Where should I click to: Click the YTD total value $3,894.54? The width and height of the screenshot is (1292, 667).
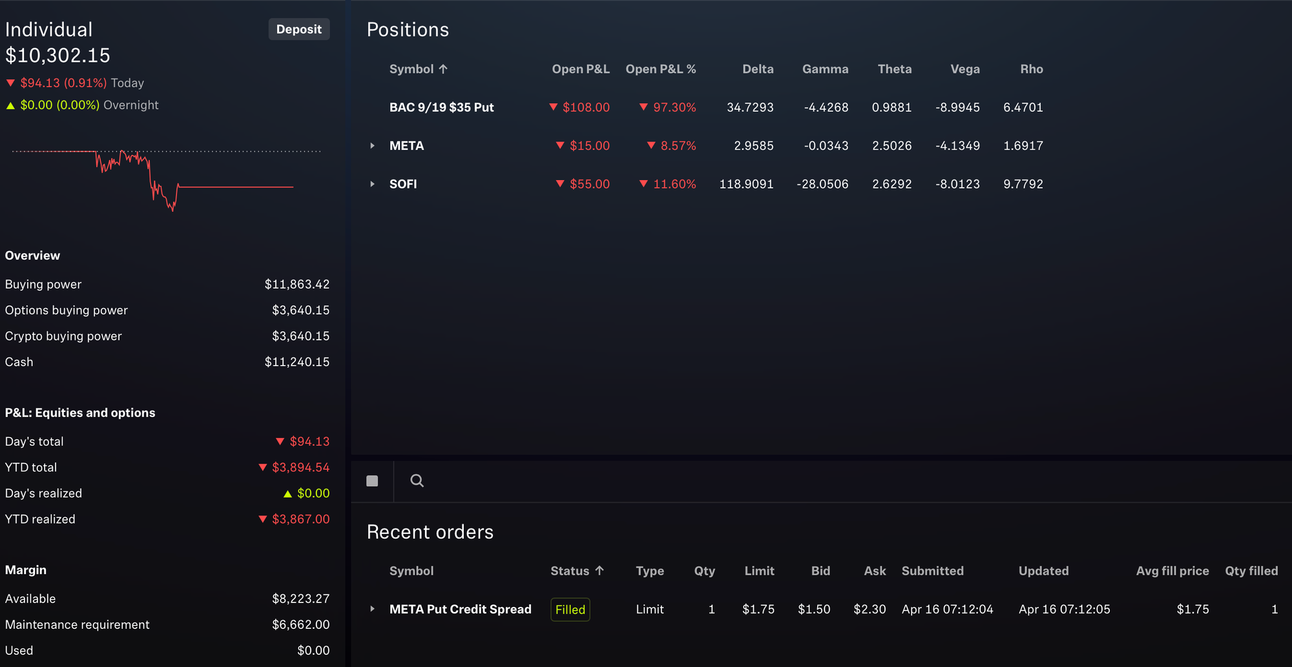[294, 467]
